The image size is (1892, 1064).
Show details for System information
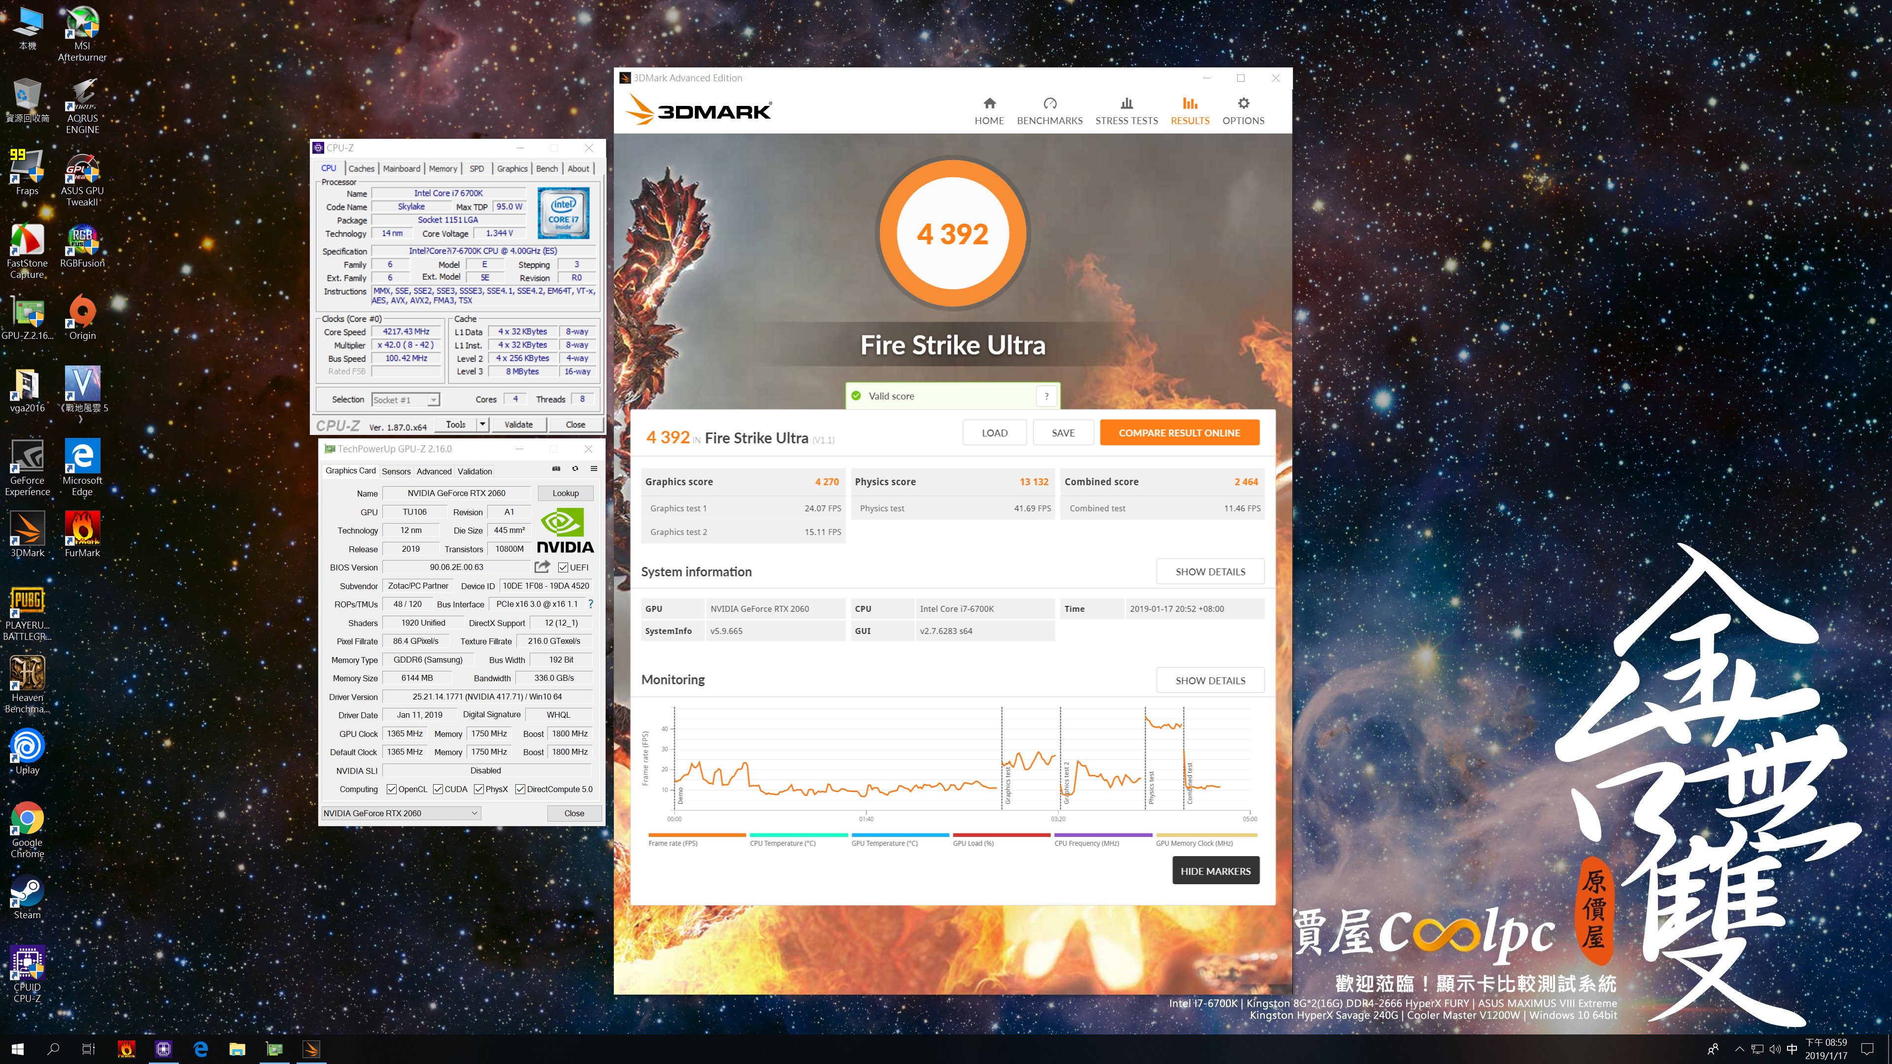point(1210,571)
